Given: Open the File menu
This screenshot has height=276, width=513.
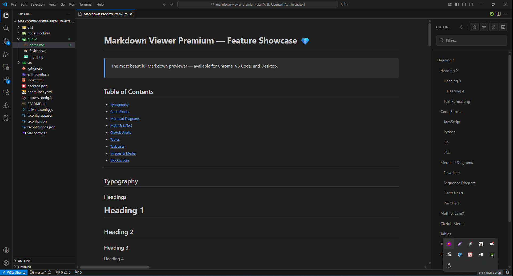Looking at the screenshot, I should [x=14, y=4].
